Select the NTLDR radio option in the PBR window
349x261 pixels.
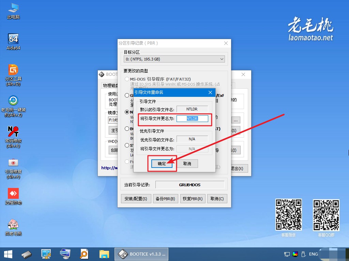pyautogui.click(x=127, y=112)
